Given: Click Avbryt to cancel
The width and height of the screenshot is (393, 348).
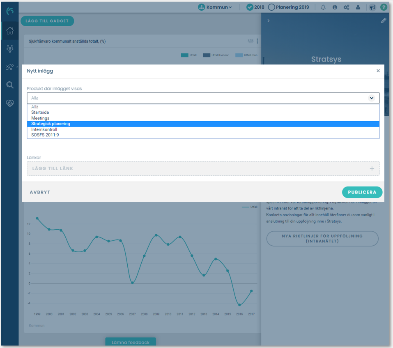Looking at the screenshot, I should tap(40, 192).
